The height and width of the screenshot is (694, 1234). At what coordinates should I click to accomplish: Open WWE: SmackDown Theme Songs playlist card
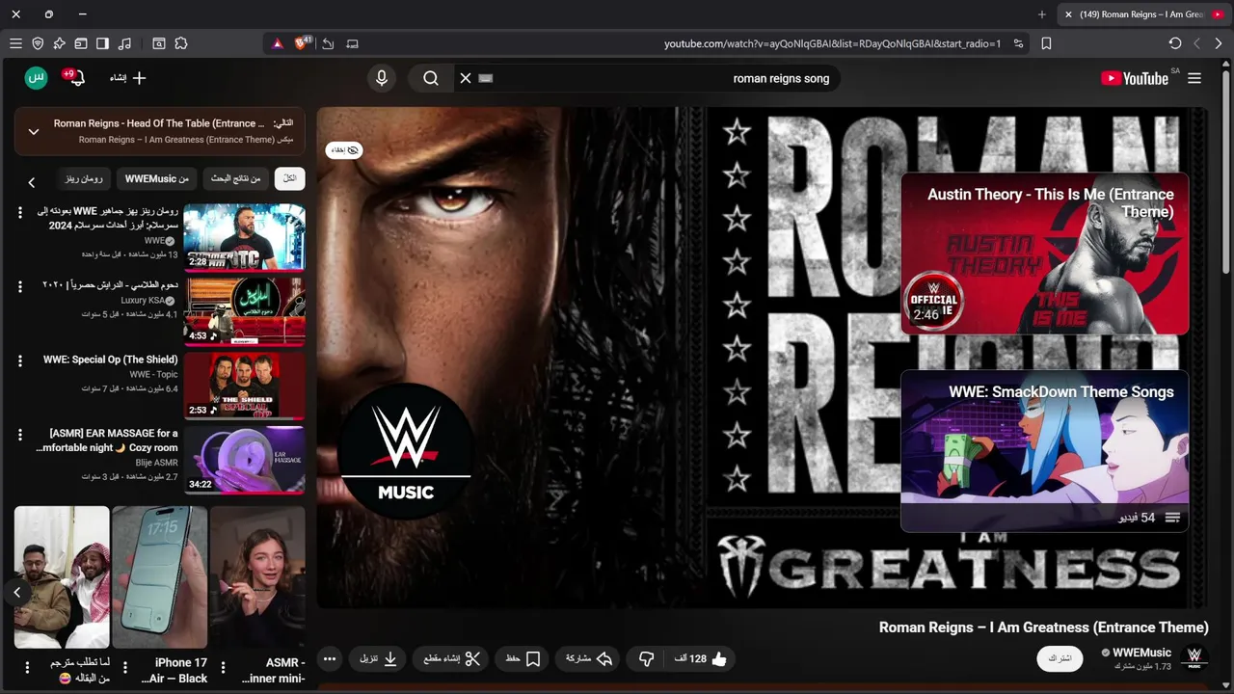1044,451
